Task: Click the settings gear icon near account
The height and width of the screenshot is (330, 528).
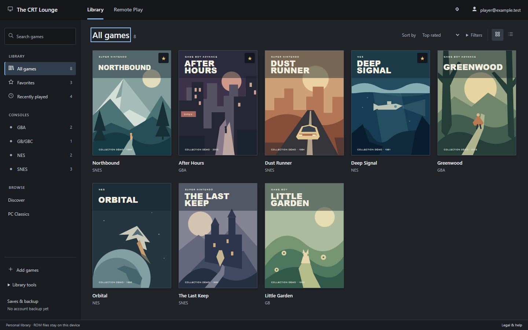Action: coord(457,9)
